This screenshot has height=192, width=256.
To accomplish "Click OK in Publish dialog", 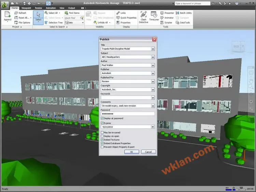I will point(132,152).
